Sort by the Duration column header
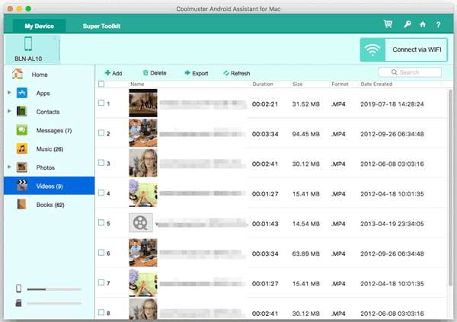The width and height of the screenshot is (457, 322). click(263, 84)
